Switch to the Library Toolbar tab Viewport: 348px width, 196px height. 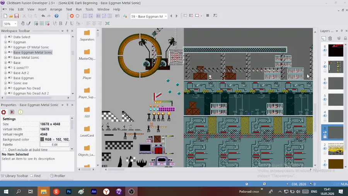pos(15,176)
